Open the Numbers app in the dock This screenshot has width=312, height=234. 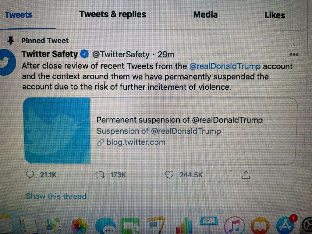(184, 227)
